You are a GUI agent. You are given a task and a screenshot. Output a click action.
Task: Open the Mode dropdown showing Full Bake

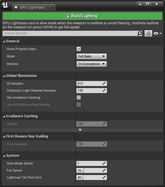pyautogui.click(x=92, y=56)
